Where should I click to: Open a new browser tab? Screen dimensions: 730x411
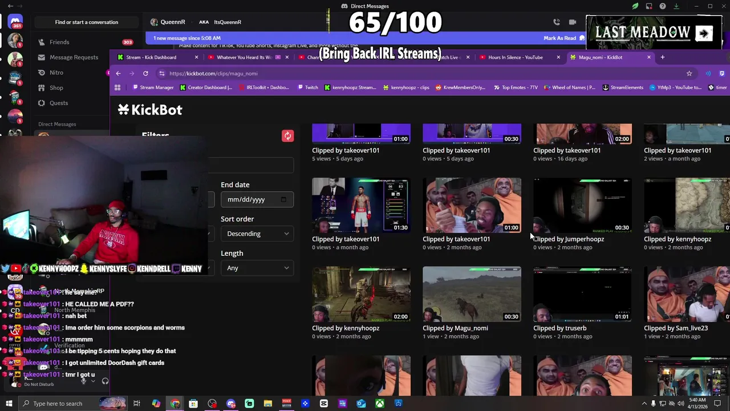662,58
